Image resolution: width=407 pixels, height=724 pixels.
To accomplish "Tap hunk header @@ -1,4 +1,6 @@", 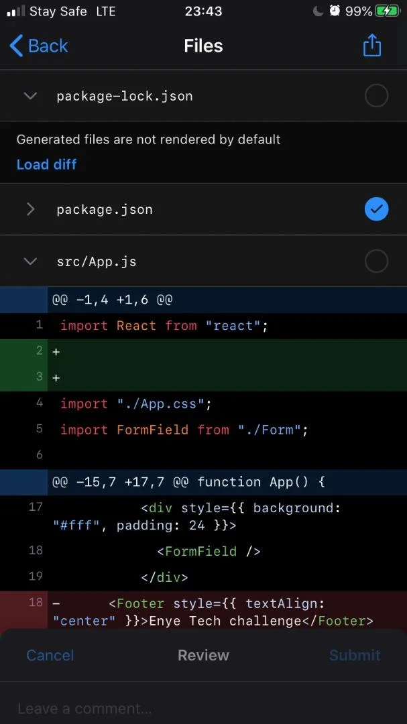I will pos(203,300).
